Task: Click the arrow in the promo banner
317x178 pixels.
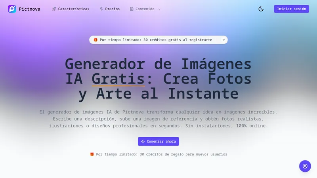Action: pos(223,40)
